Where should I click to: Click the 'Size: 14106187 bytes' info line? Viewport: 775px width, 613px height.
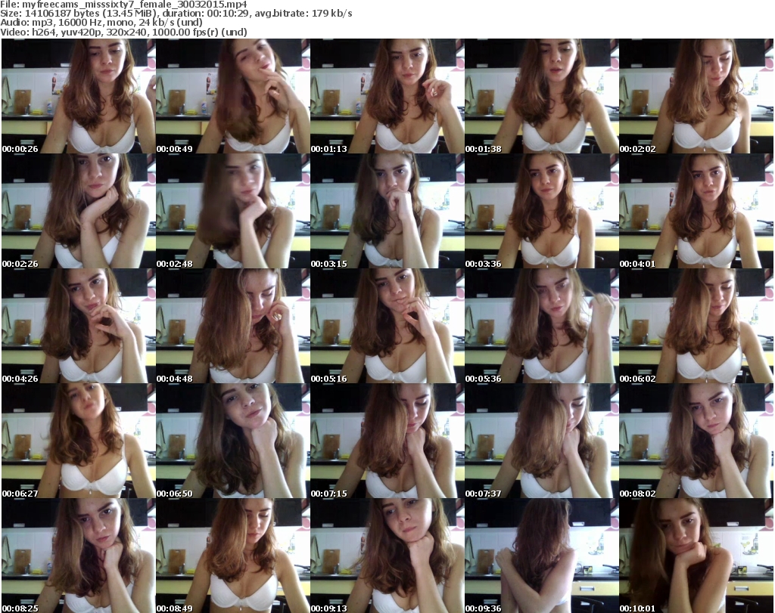point(176,14)
